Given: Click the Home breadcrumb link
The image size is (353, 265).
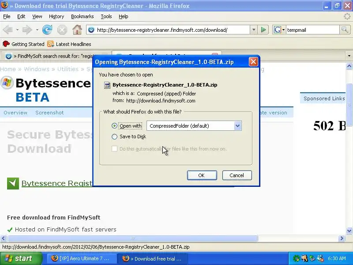Looking at the screenshot, I should pyautogui.click(x=8, y=69).
